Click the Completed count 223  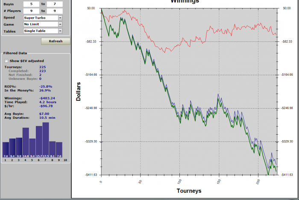43,71
